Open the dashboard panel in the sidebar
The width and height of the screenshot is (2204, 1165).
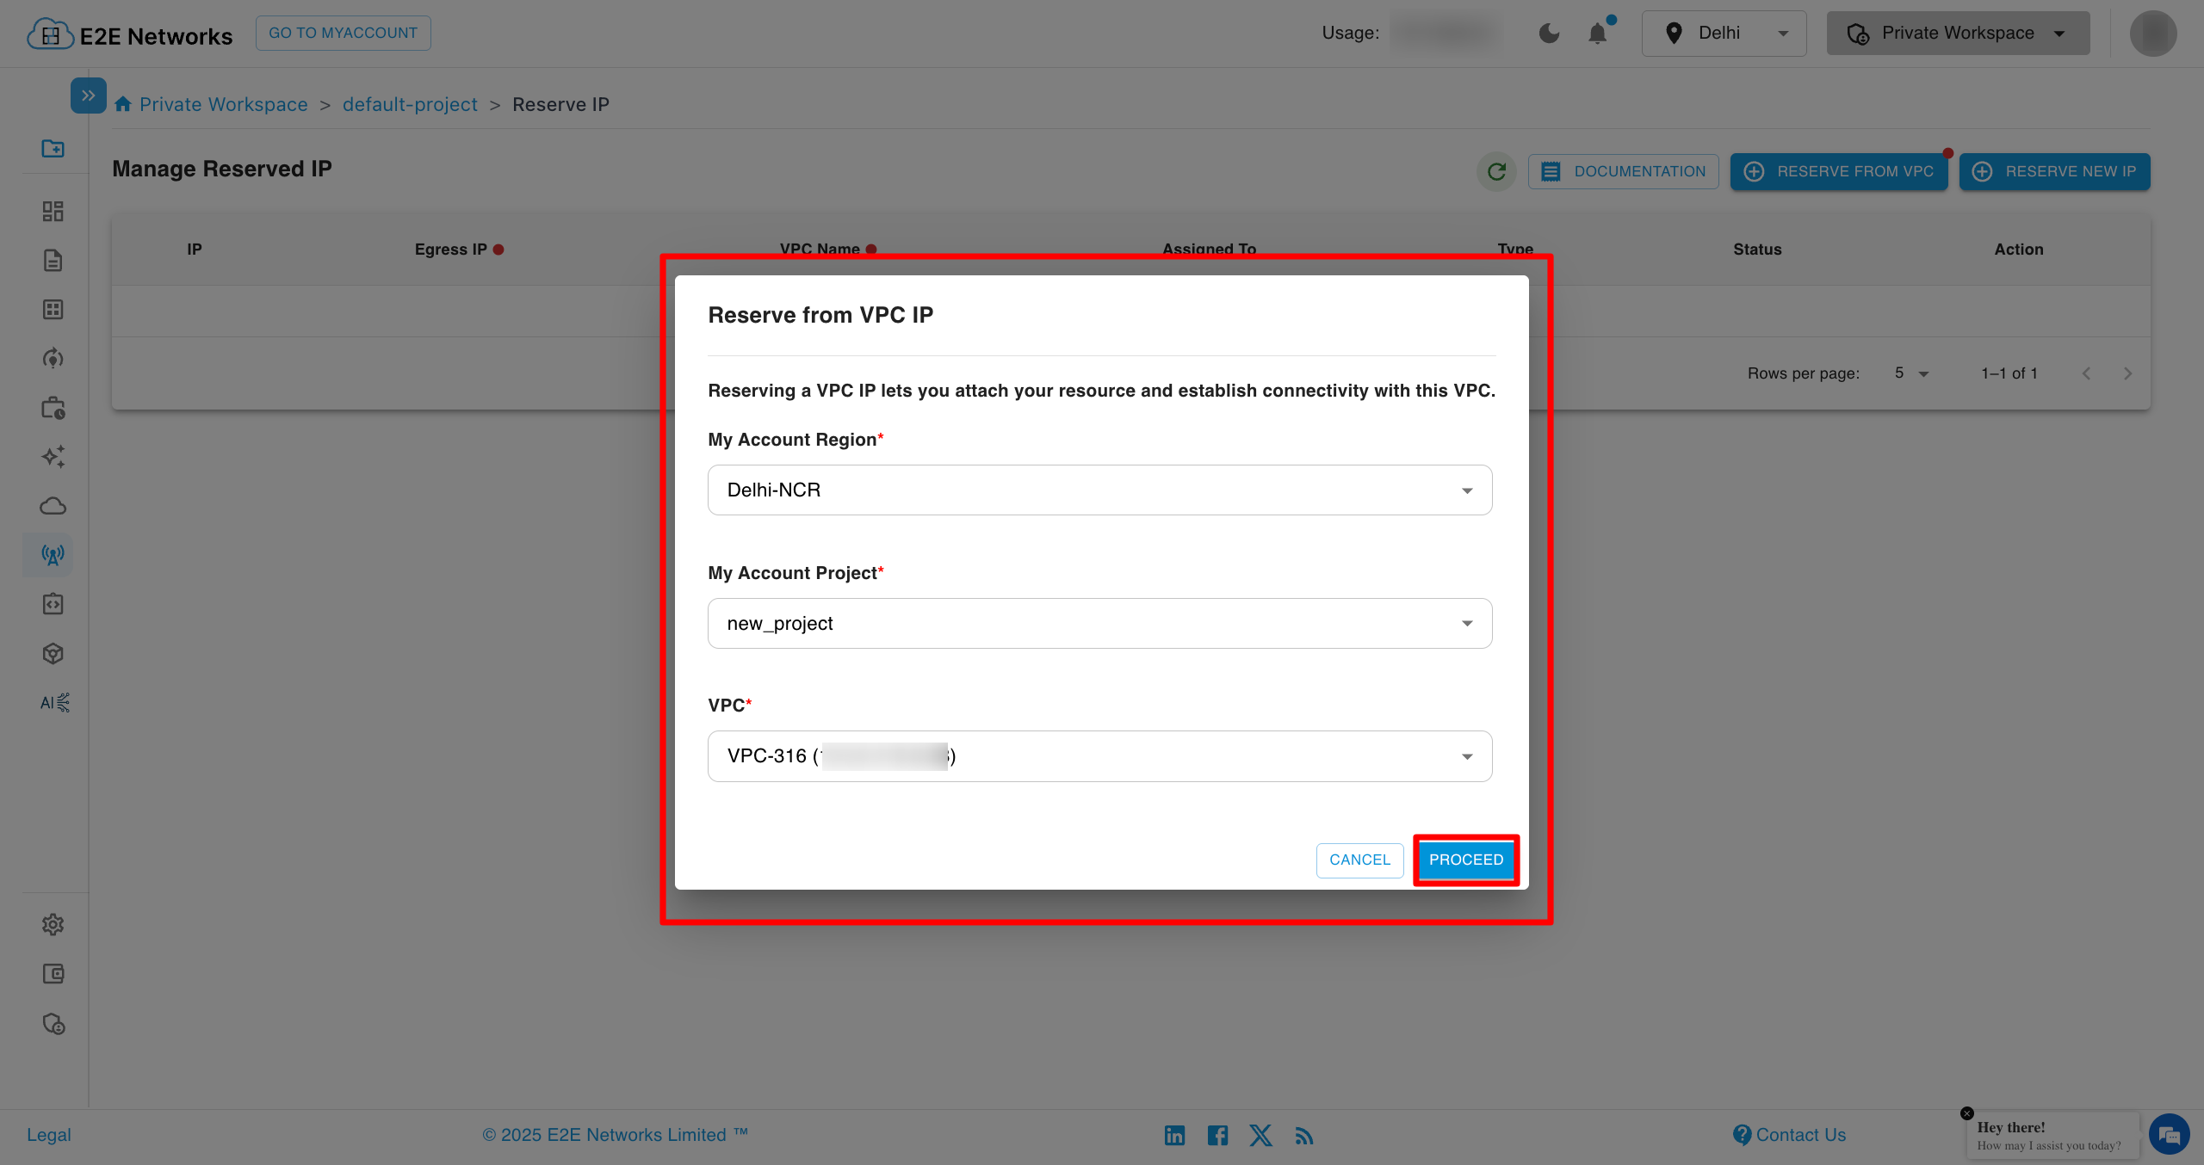(x=53, y=211)
